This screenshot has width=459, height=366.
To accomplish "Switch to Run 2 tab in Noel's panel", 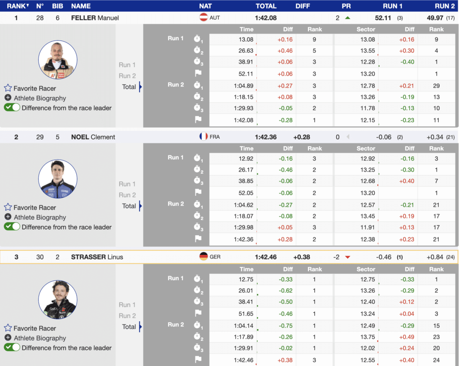I will click(x=127, y=195).
